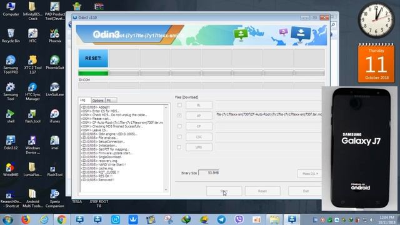The image size is (400, 225).
Task: Click the Start button in Odin
Action: pyautogui.click(x=224, y=191)
